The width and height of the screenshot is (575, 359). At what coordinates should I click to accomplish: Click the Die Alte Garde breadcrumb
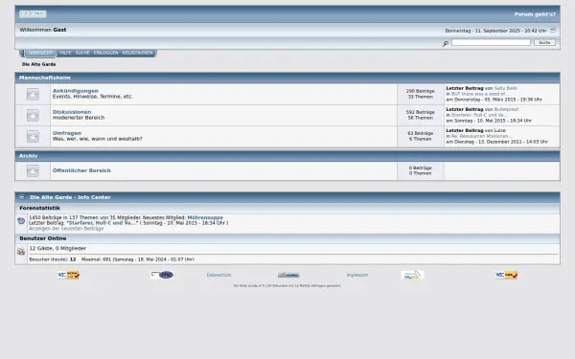click(x=39, y=64)
